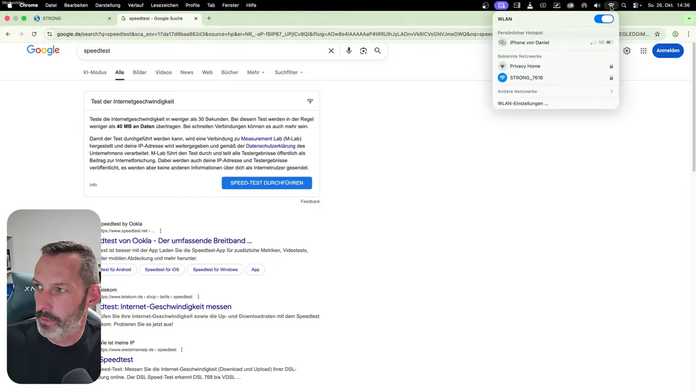Expand Andere Netzwerke list
Viewport: 696px width, 391px height.
click(555, 91)
